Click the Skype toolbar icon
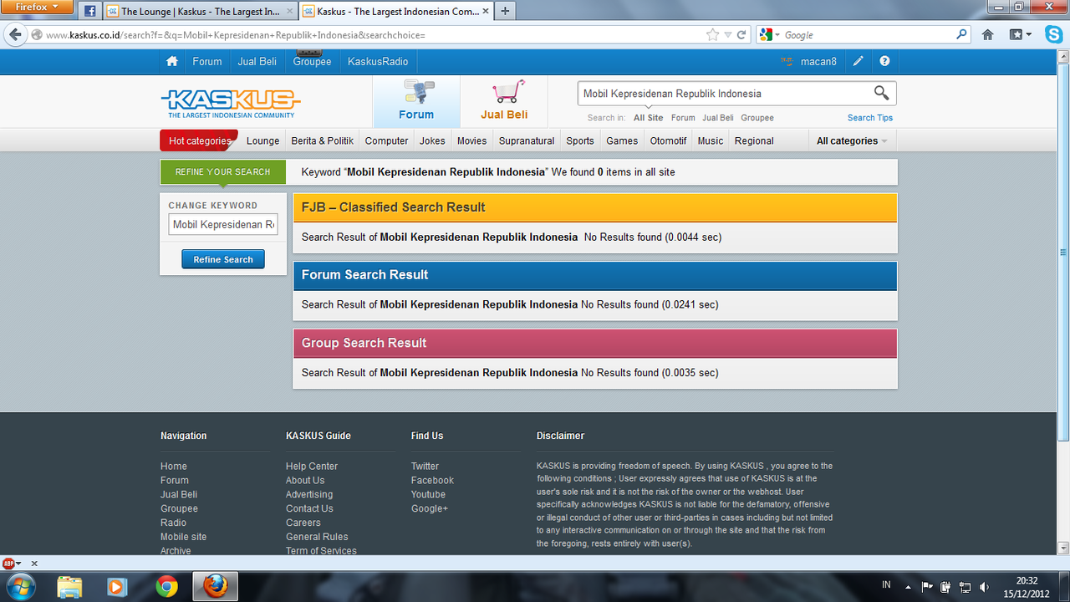1070x602 pixels. (1053, 35)
